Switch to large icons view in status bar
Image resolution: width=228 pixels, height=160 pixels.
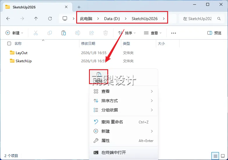coord(223,156)
